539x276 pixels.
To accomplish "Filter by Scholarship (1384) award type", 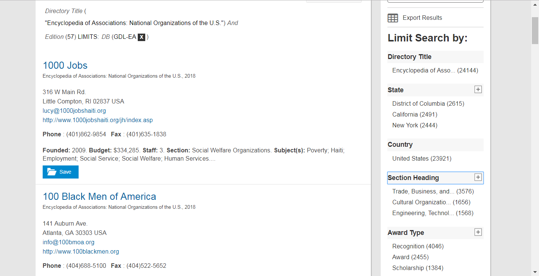I will (x=418, y=268).
